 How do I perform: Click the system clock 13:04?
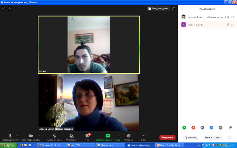232,145
